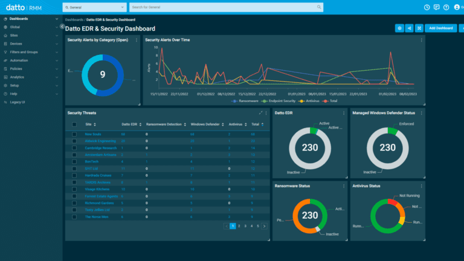Open the kebab menu of Ransomware Status widget

tap(344, 186)
